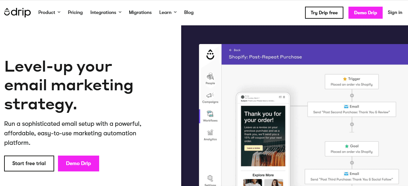Click the Drip smiley logo in the app sidebar
Screen dimensions: 408x186
click(210, 55)
